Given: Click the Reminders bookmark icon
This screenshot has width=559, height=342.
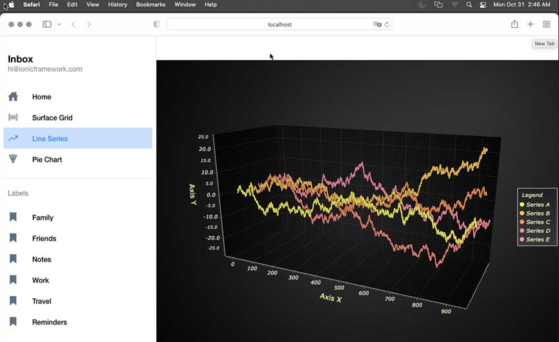Looking at the screenshot, I should tap(13, 322).
